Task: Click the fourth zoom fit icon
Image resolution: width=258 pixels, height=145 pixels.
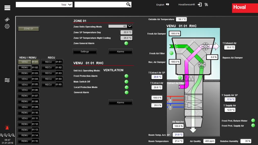Action: coord(13,135)
